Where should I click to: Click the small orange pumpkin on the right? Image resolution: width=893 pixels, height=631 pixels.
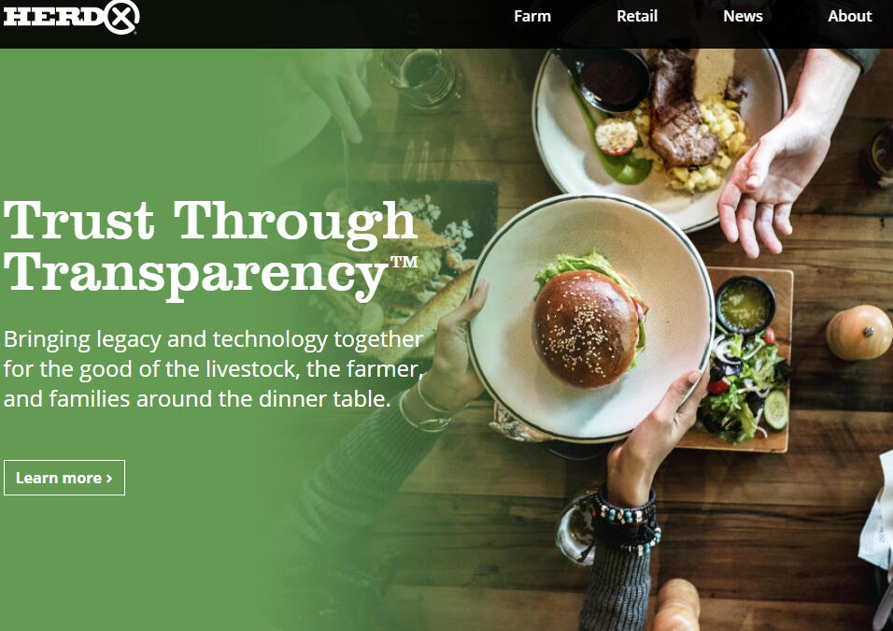click(x=858, y=332)
